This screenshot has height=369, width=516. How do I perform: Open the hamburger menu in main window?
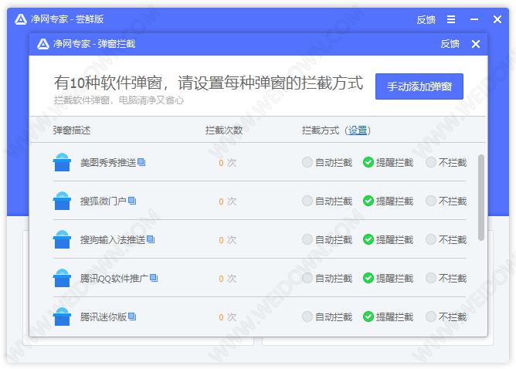pyautogui.click(x=451, y=19)
